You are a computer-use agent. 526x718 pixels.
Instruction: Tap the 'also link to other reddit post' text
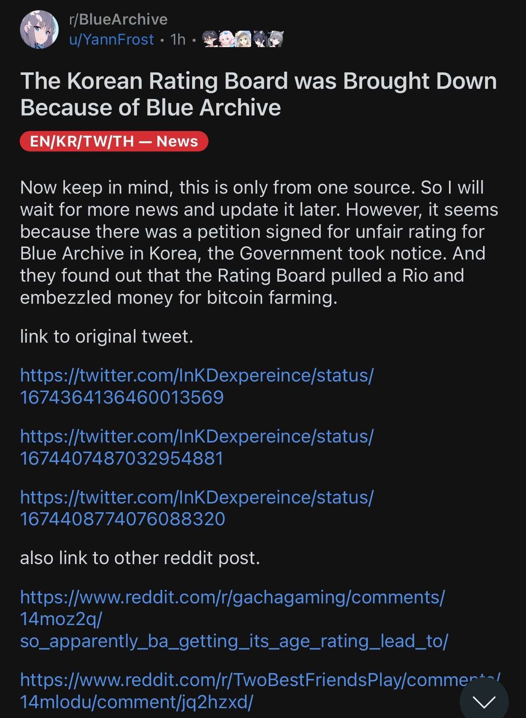[x=140, y=558]
